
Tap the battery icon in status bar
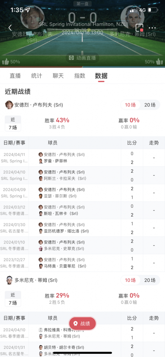tap(153, 10)
